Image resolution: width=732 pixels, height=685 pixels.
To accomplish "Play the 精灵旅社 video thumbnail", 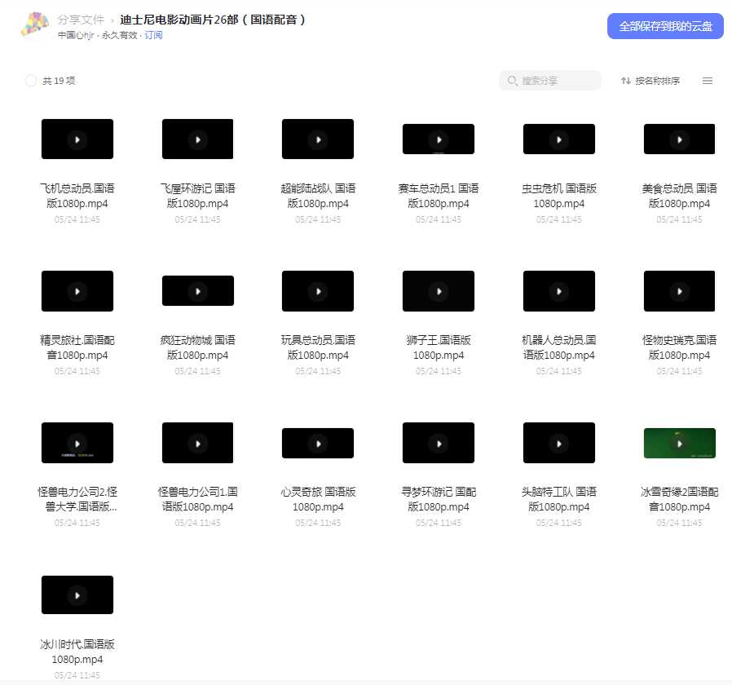I will point(77,291).
